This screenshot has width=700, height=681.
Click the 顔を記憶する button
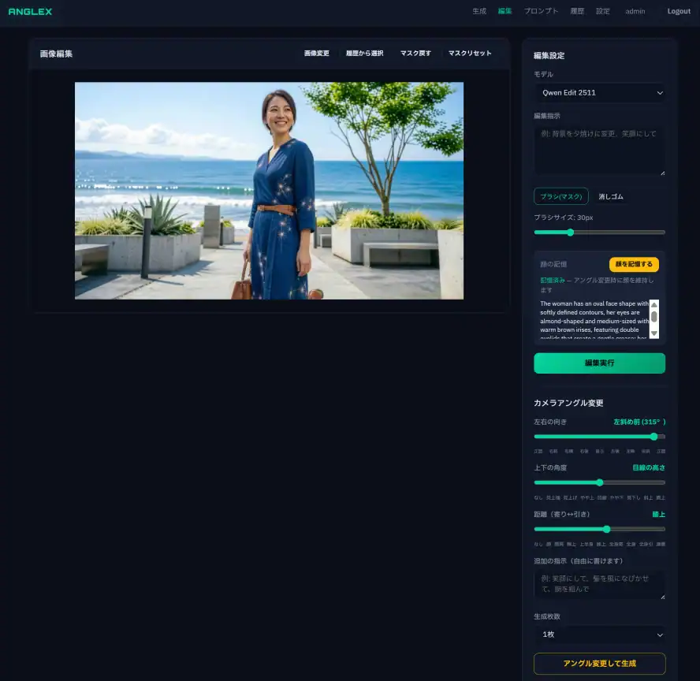[635, 264]
